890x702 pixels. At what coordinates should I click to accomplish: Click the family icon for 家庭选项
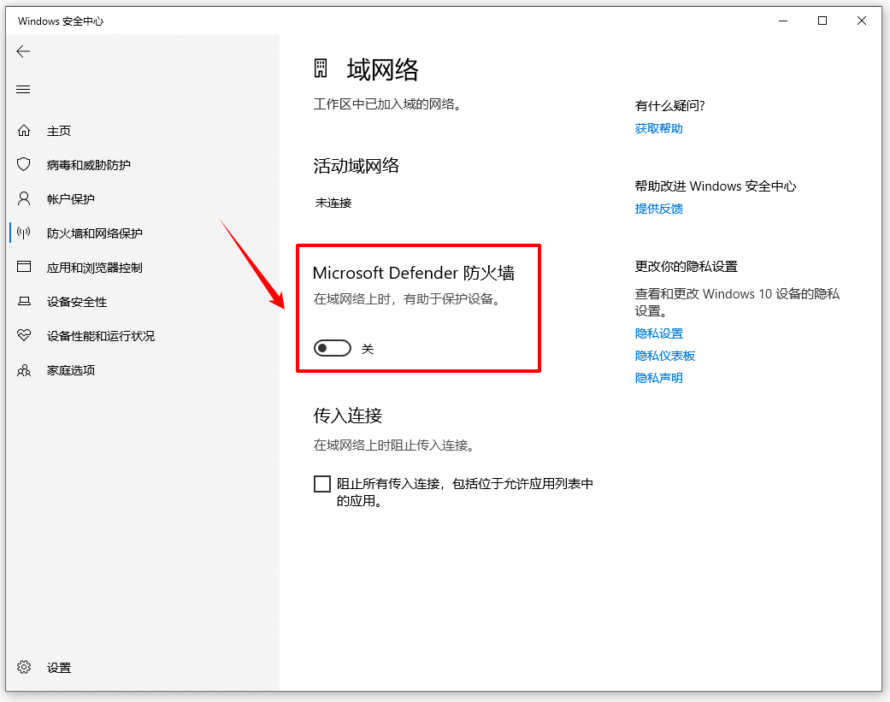click(x=24, y=370)
